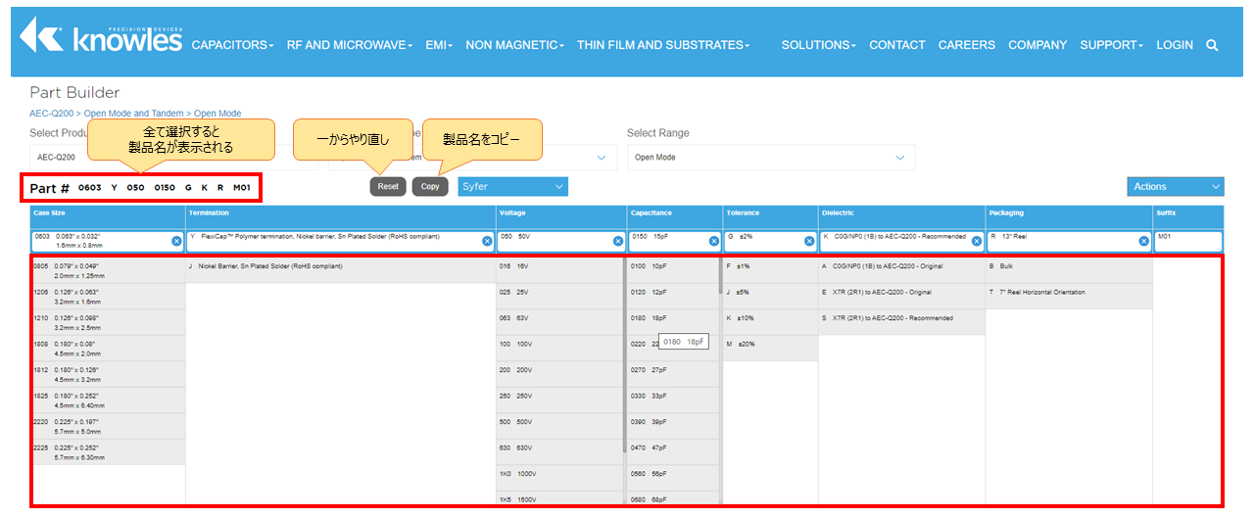The width and height of the screenshot is (1254, 518).
Task: Go to the COMPANY page
Action: click(1037, 45)
